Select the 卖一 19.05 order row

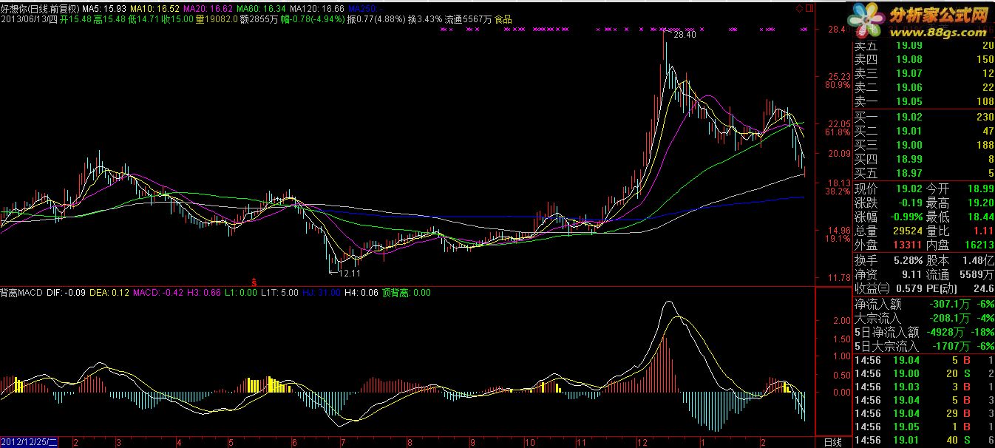(924, 101)
